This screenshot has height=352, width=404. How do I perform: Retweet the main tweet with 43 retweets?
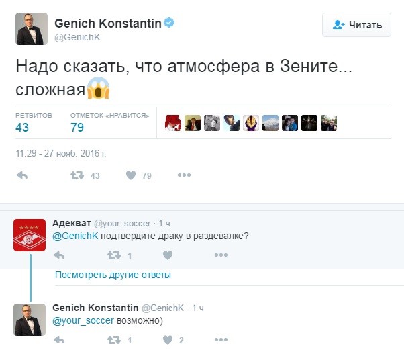pyautogui.click(x=77, y=175)
